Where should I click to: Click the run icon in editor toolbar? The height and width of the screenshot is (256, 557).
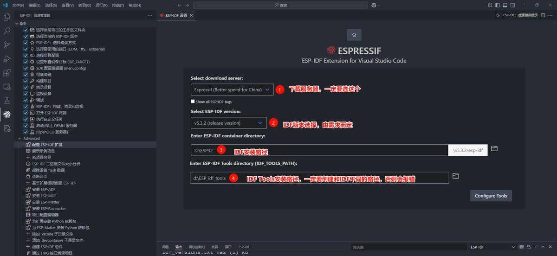pyautogui.click(x=498, y=15)
